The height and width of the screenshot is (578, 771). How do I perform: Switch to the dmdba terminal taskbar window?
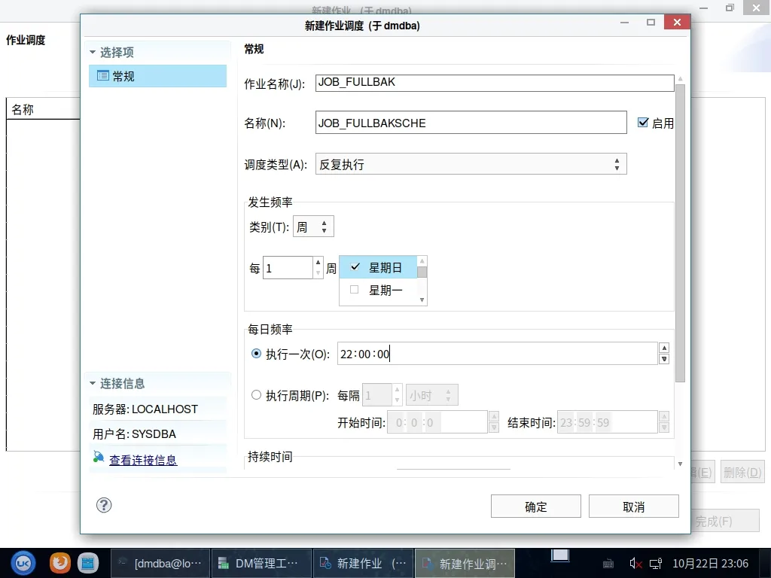[x=160, y=563]
